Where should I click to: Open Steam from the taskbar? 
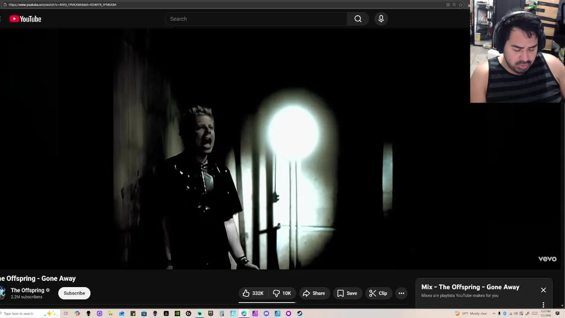300,314
